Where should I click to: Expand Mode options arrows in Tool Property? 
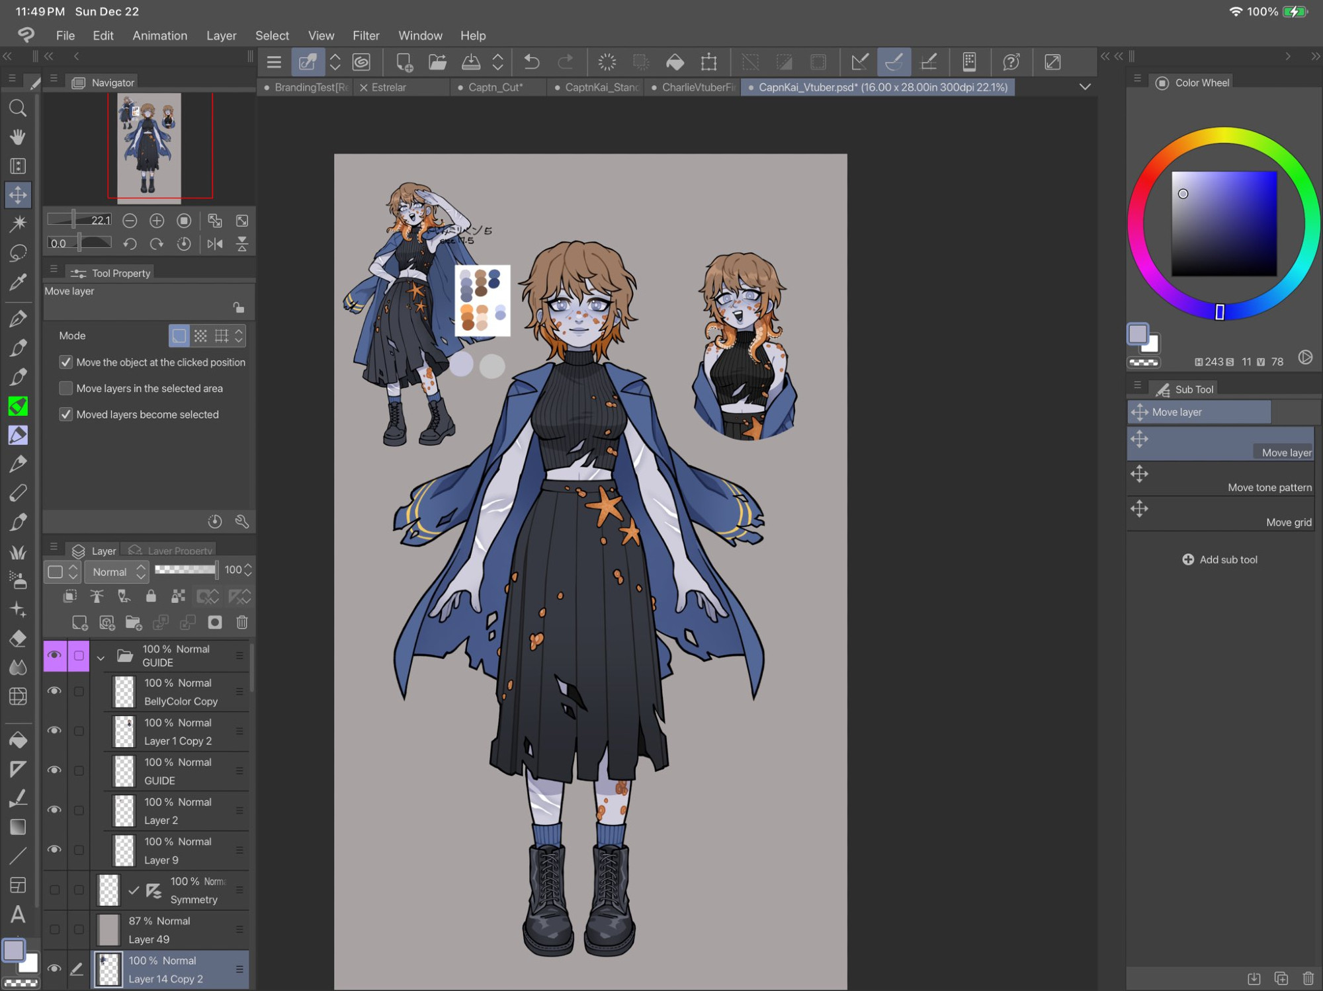[x=239, y=336]
